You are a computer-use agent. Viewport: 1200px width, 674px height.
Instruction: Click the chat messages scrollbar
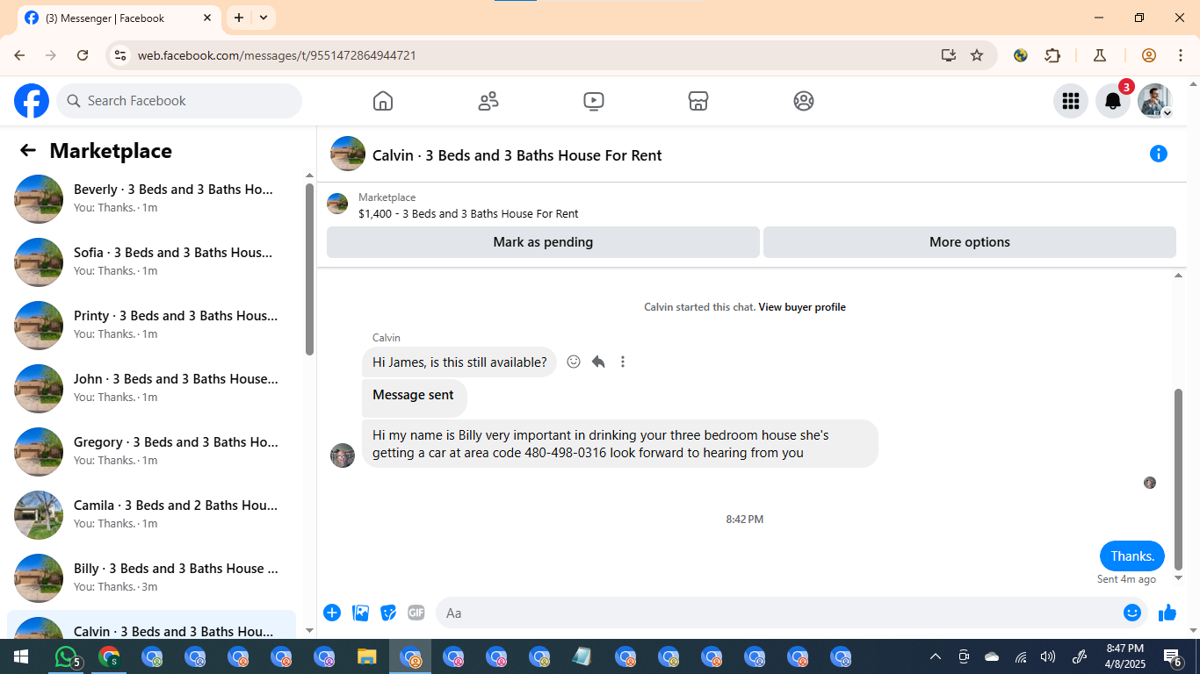[1179, 478]
